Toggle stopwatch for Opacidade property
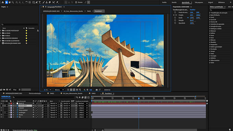 (x=175, y=23)
